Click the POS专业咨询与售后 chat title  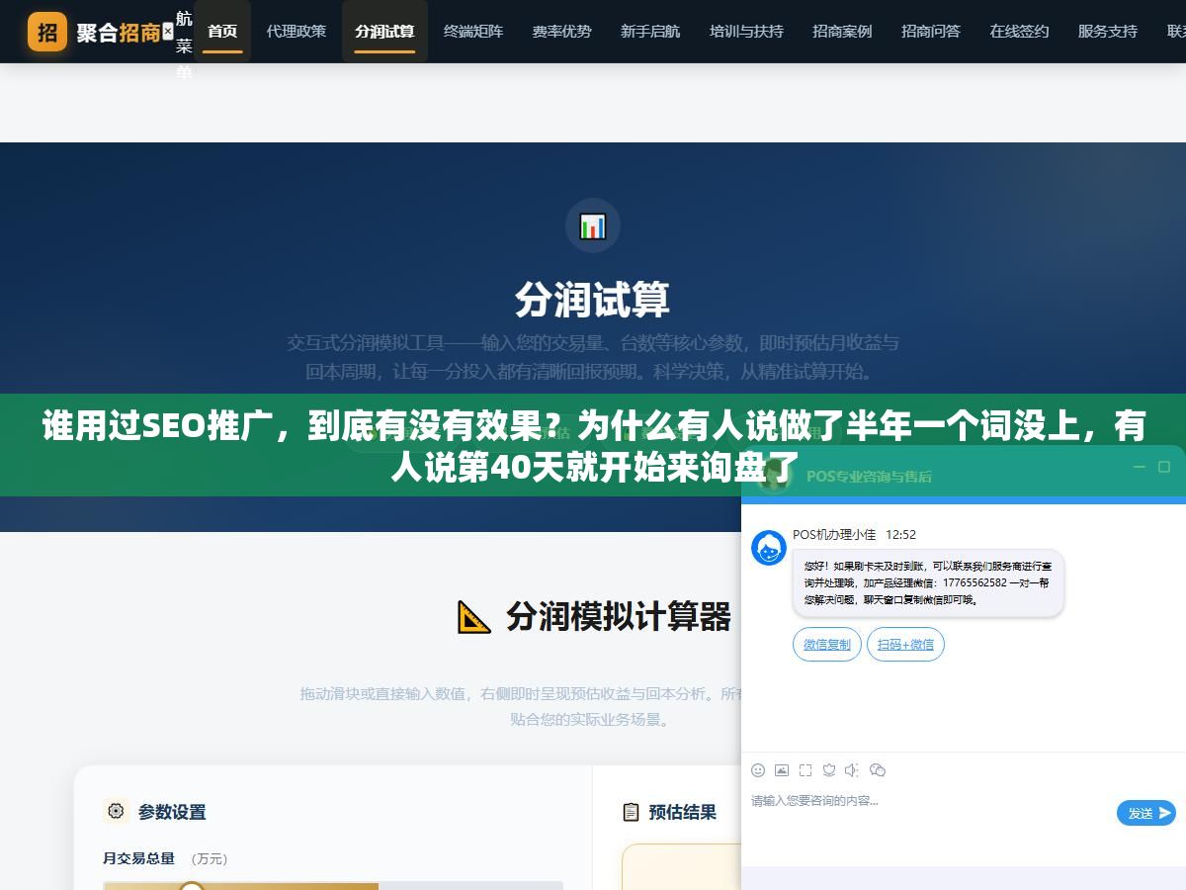point(869,476)
